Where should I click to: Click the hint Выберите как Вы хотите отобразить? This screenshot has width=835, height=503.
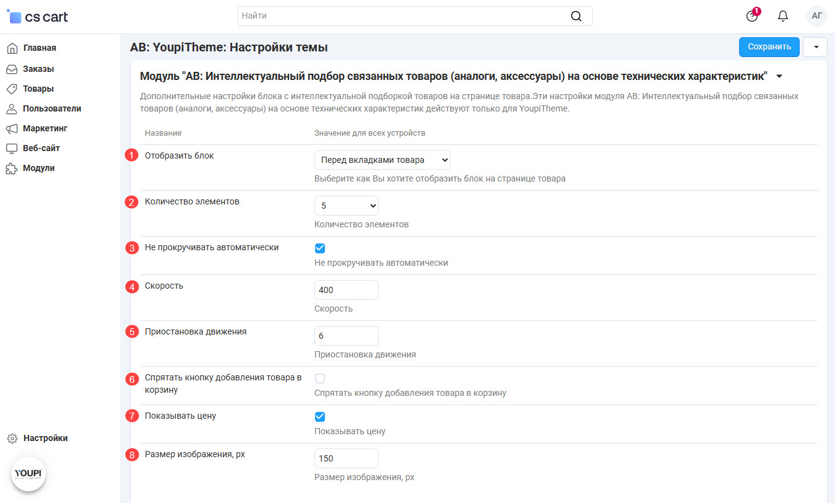440,178
